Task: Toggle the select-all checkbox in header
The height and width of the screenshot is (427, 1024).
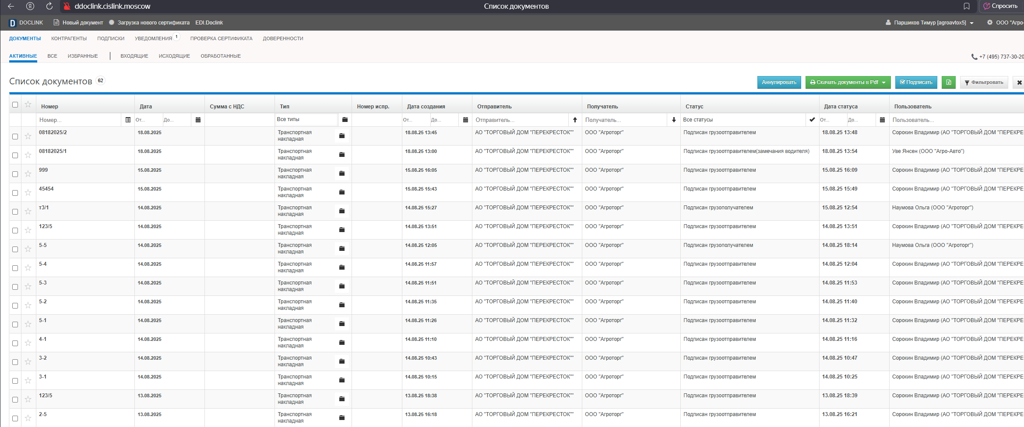Action: tap(15, 104)
